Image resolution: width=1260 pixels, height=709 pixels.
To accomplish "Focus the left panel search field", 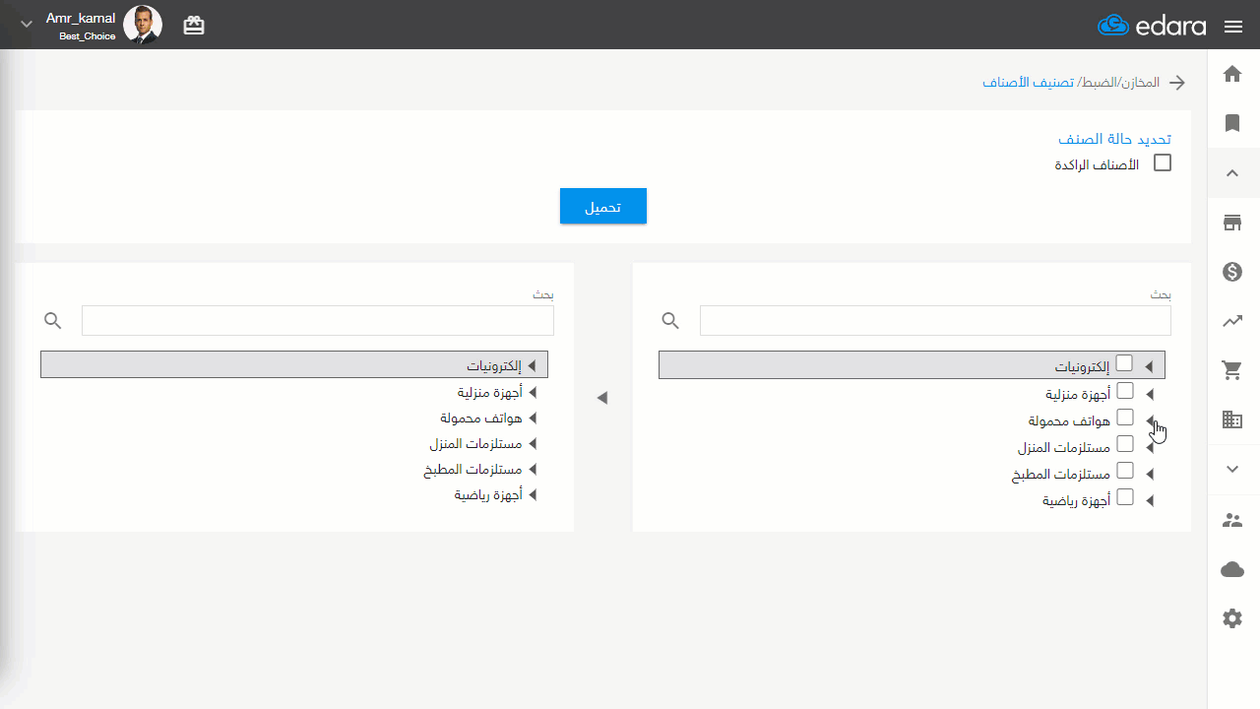I will 318,320.
